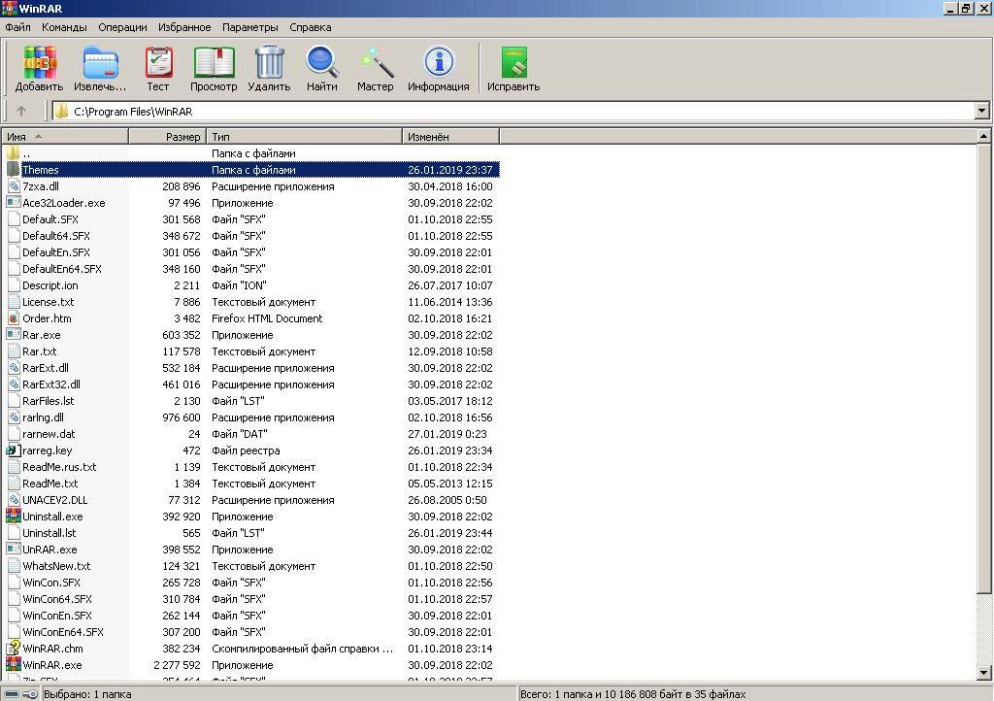The image size is (994, 701).
Task: Click the WinRAR.exe file icon
Action: click(x=14, y=664)
